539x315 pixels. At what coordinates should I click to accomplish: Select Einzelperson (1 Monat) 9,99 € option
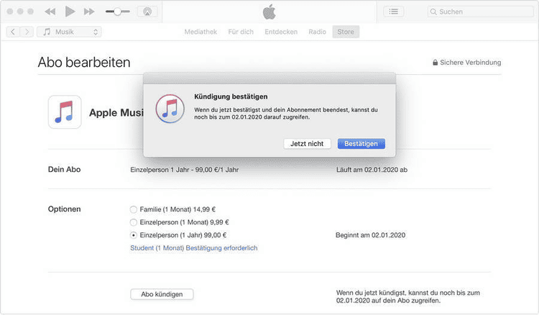click(x=180, y=222)
